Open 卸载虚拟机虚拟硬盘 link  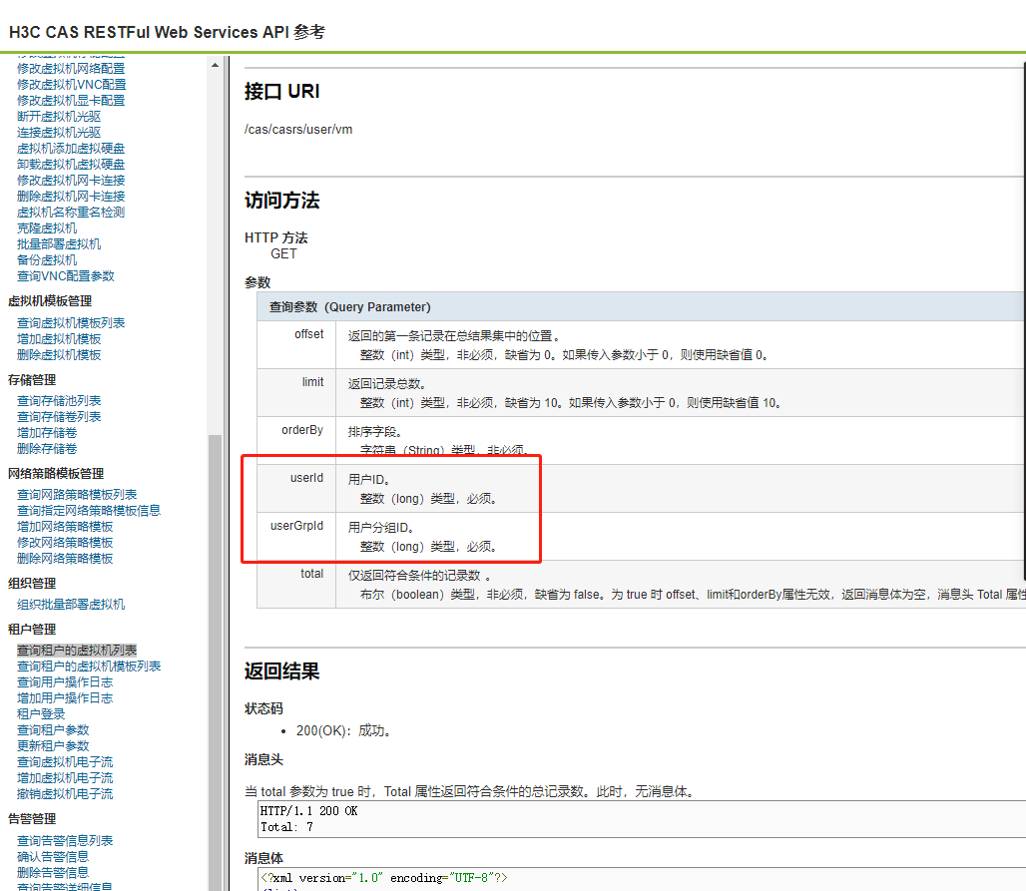click(71, 165)
